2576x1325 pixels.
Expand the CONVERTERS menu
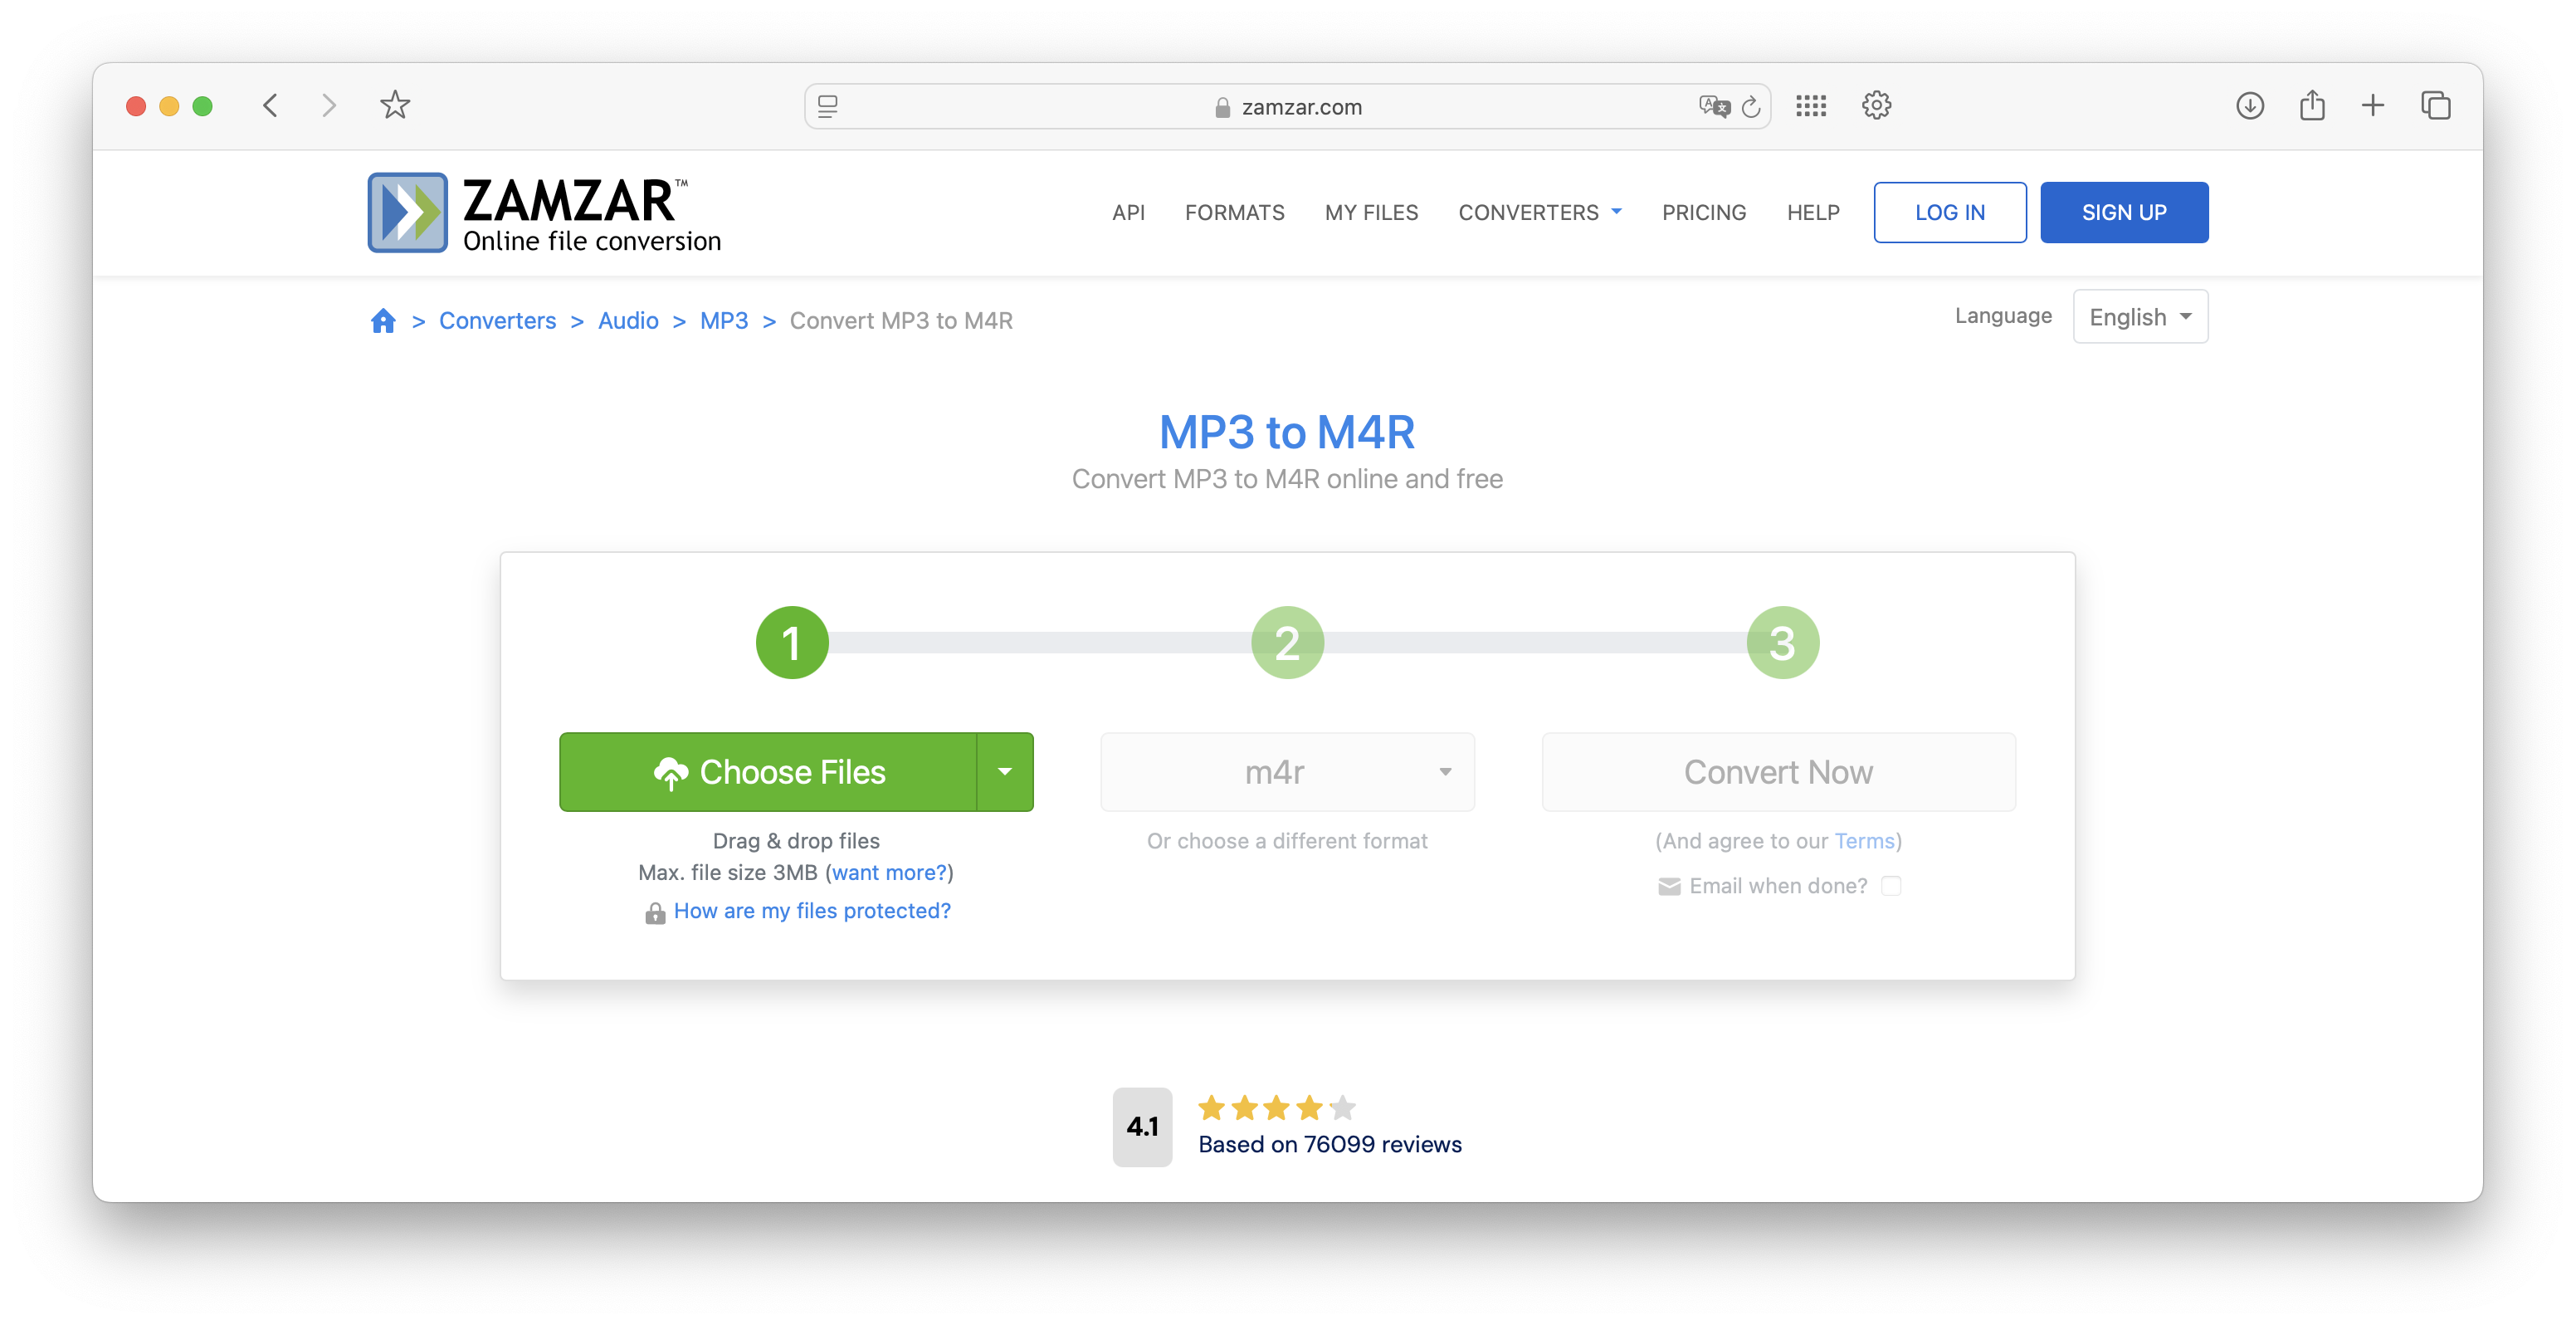pyautogui.click(x=1540, y=212)
